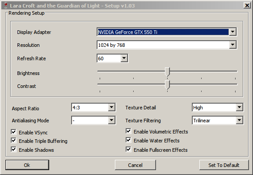Click the Texture Detail label text
The image size is (253, 175).
click(x=141, y=108)
